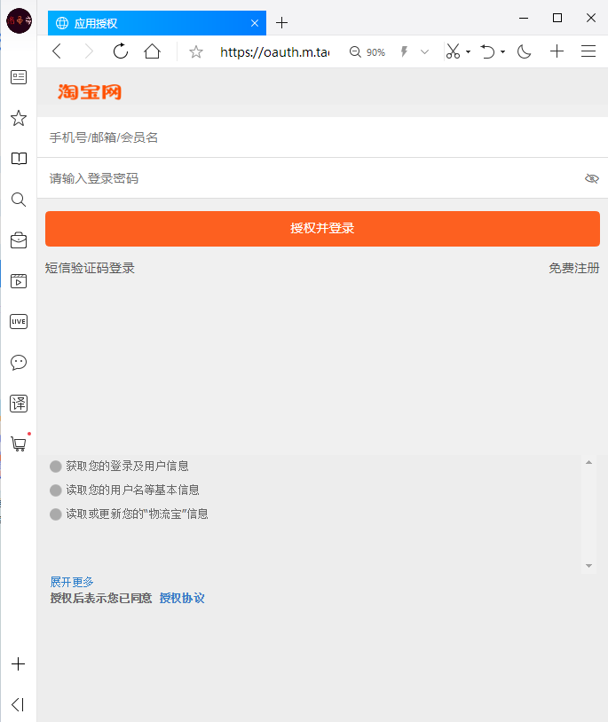Open the undo history dropdown arrow
Viewport: 608px width, 722px height.
(x=502, y=51)
